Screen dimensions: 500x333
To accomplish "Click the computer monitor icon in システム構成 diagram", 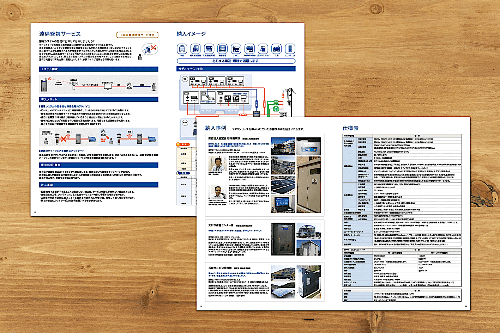I will [108, 87].
